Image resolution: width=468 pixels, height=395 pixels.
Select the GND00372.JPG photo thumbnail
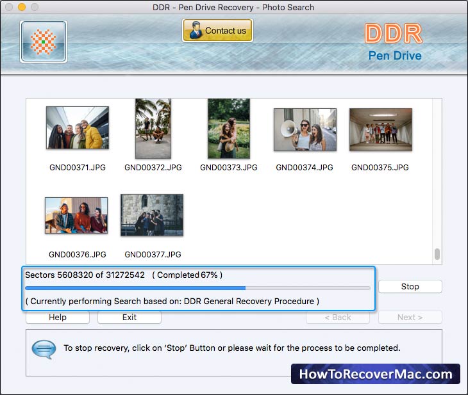click(x=153, y=129)
